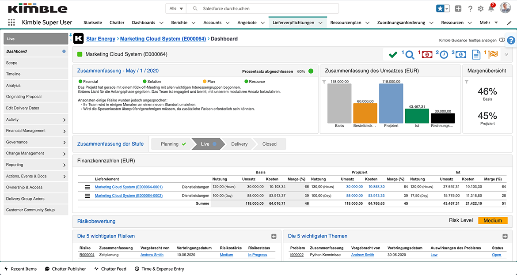This screenshot has height=275, width=517.
Task: Click the black Kimble K logo icon
Action: point(79,38)
